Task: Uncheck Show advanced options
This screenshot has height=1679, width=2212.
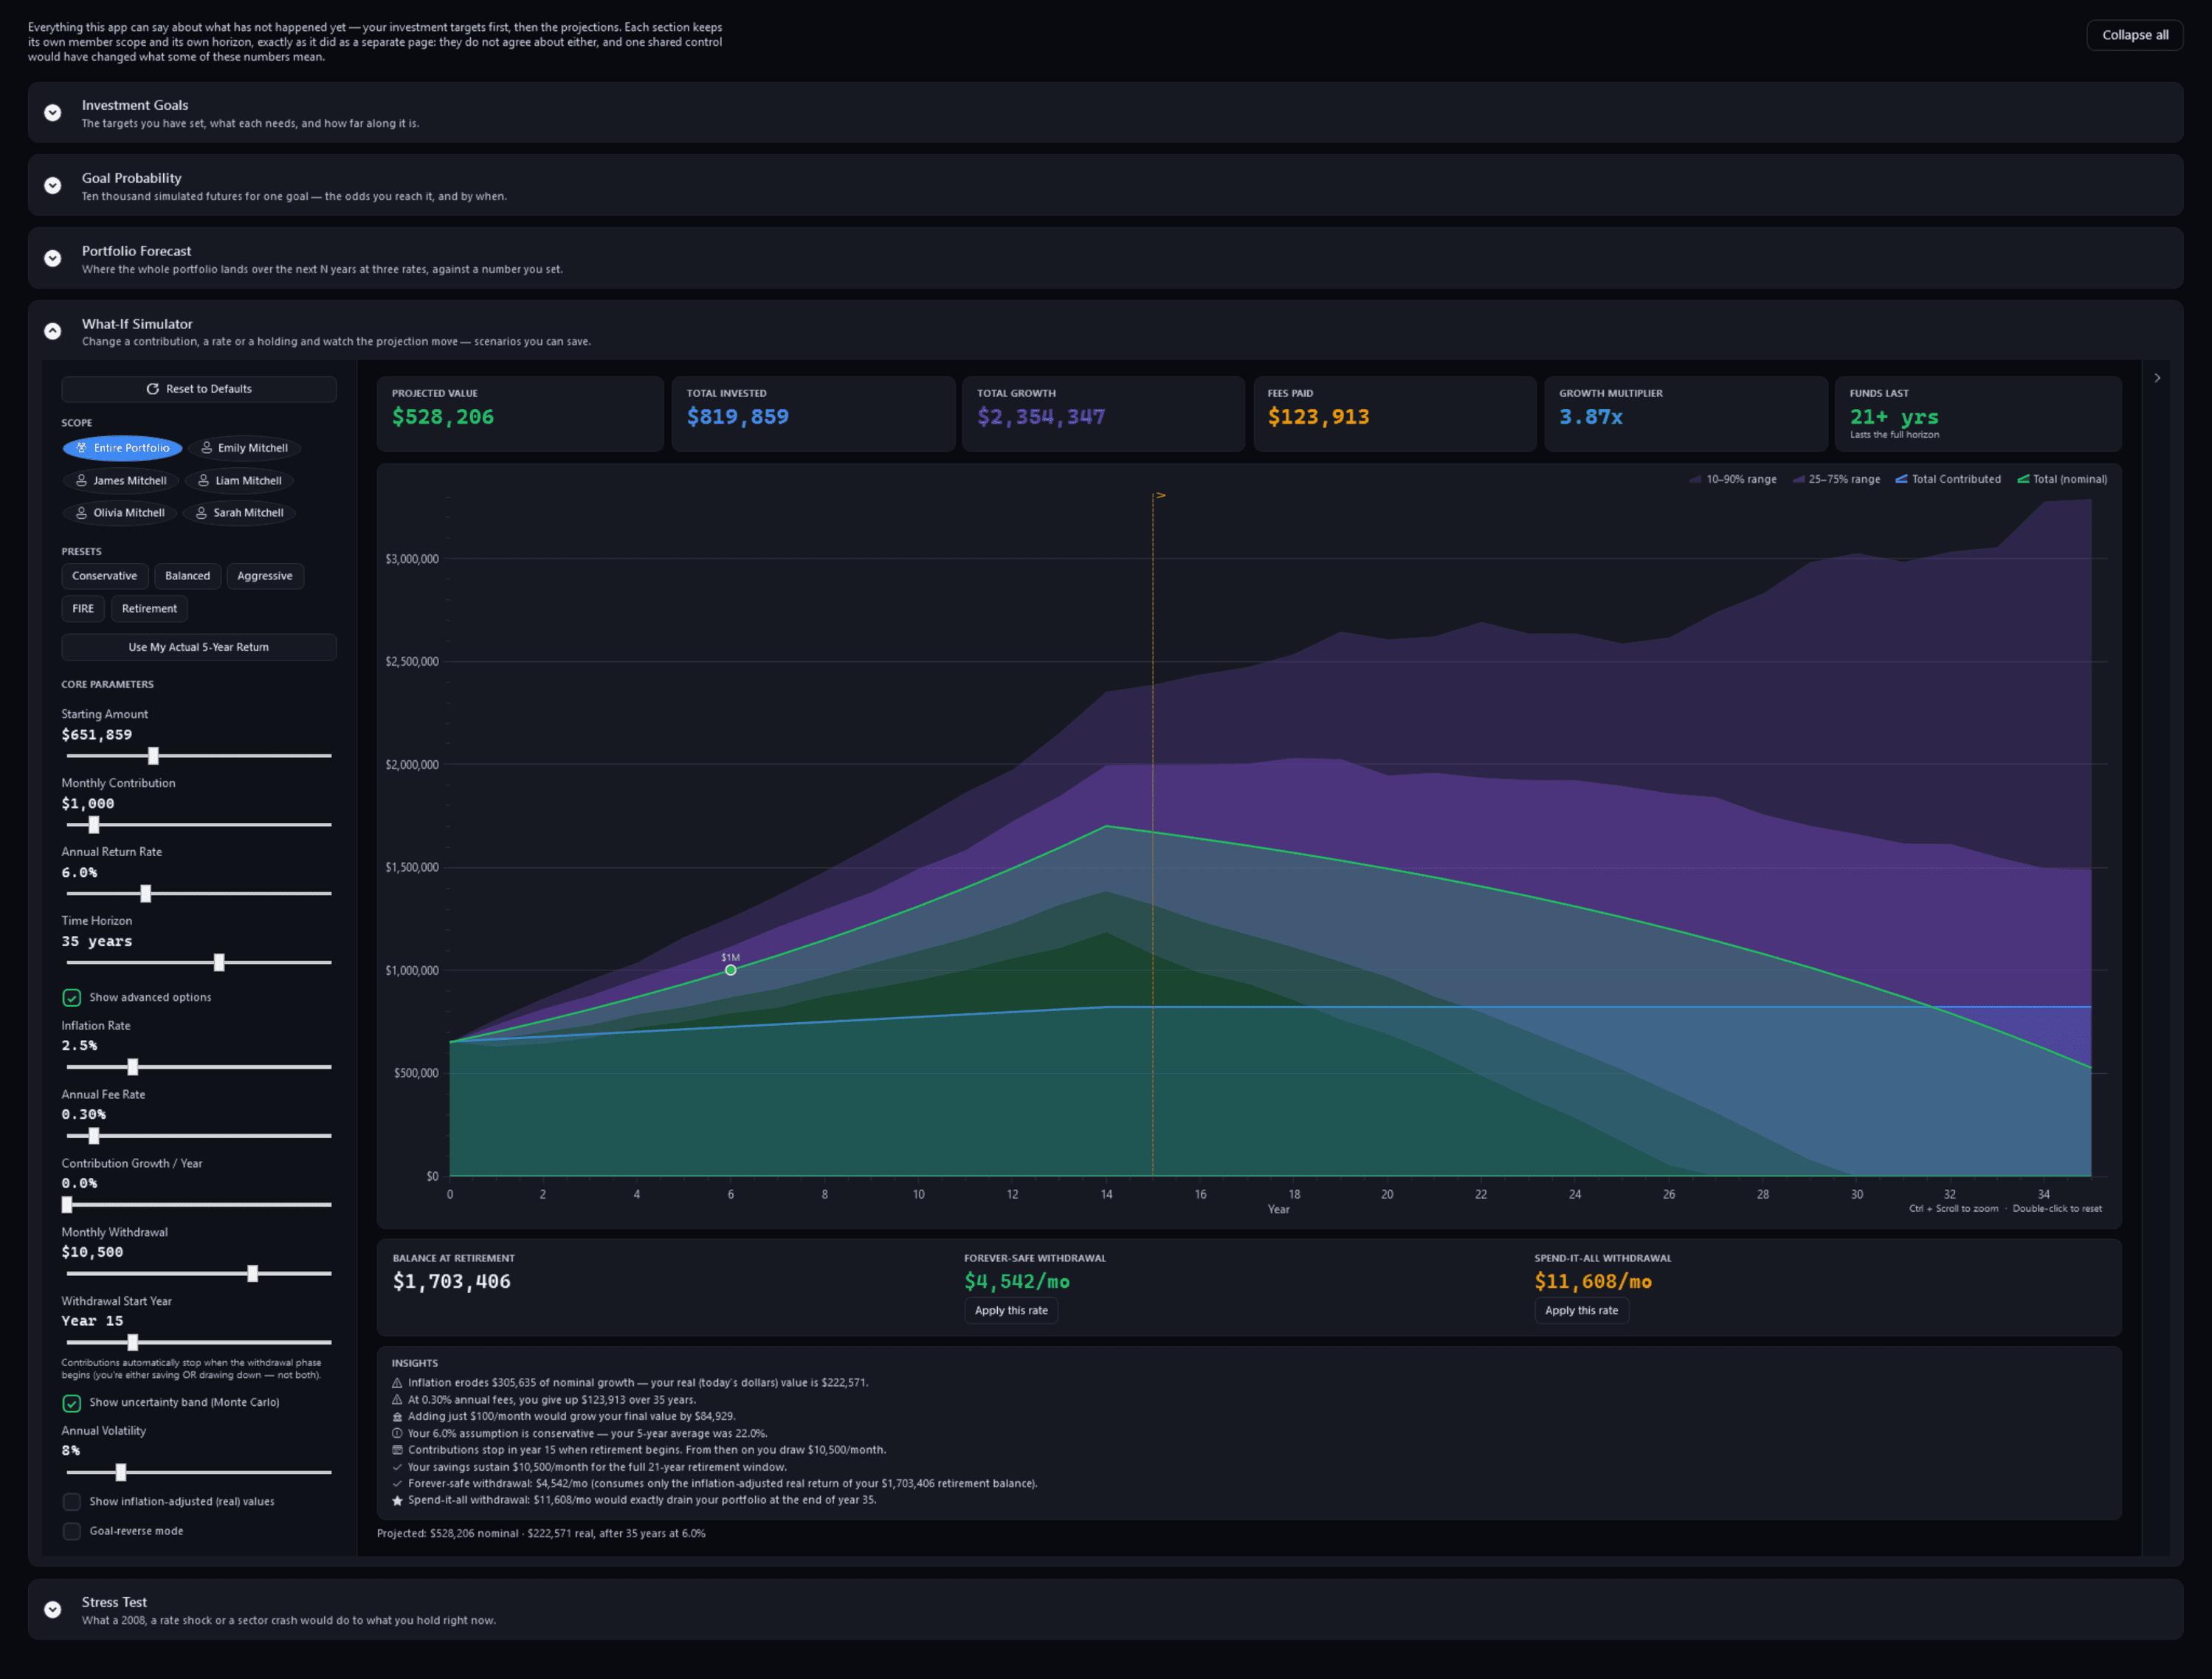Action: [72, 998]
